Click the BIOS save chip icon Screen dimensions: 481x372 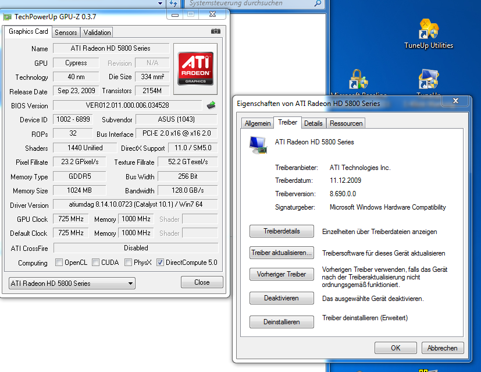[x=211, y=105]
